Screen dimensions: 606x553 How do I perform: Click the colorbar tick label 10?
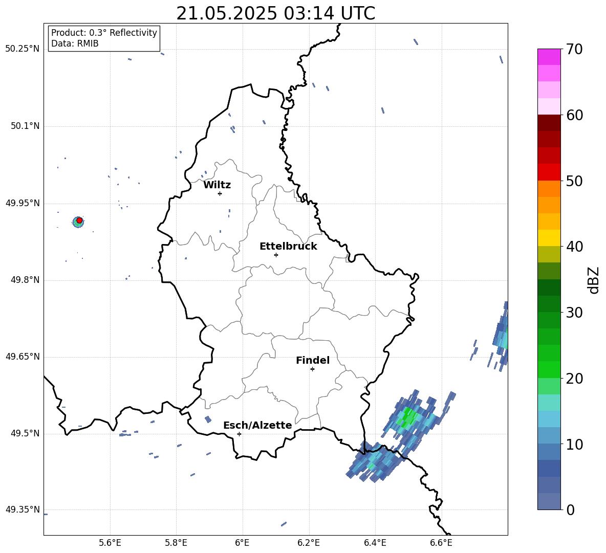tap(574, 444)
